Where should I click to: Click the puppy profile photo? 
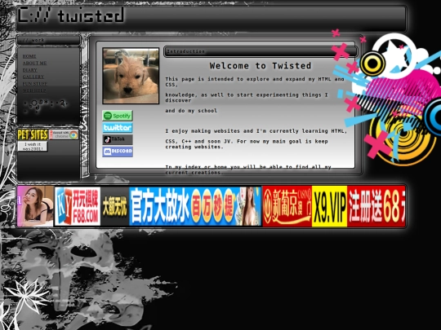[x=131, y=76]
